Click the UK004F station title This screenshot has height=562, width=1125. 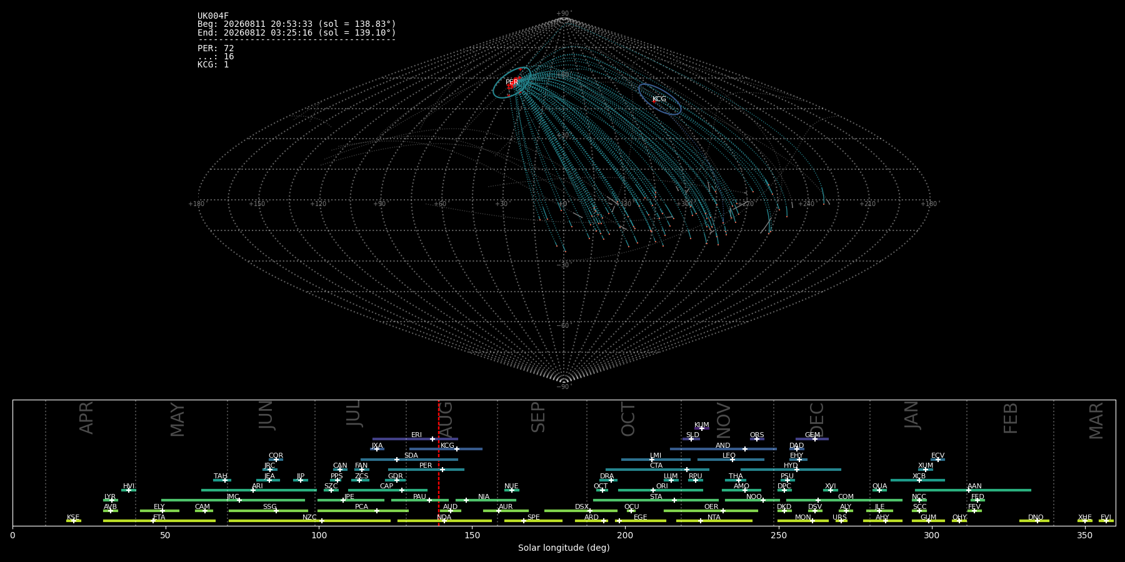click(213, 16)
